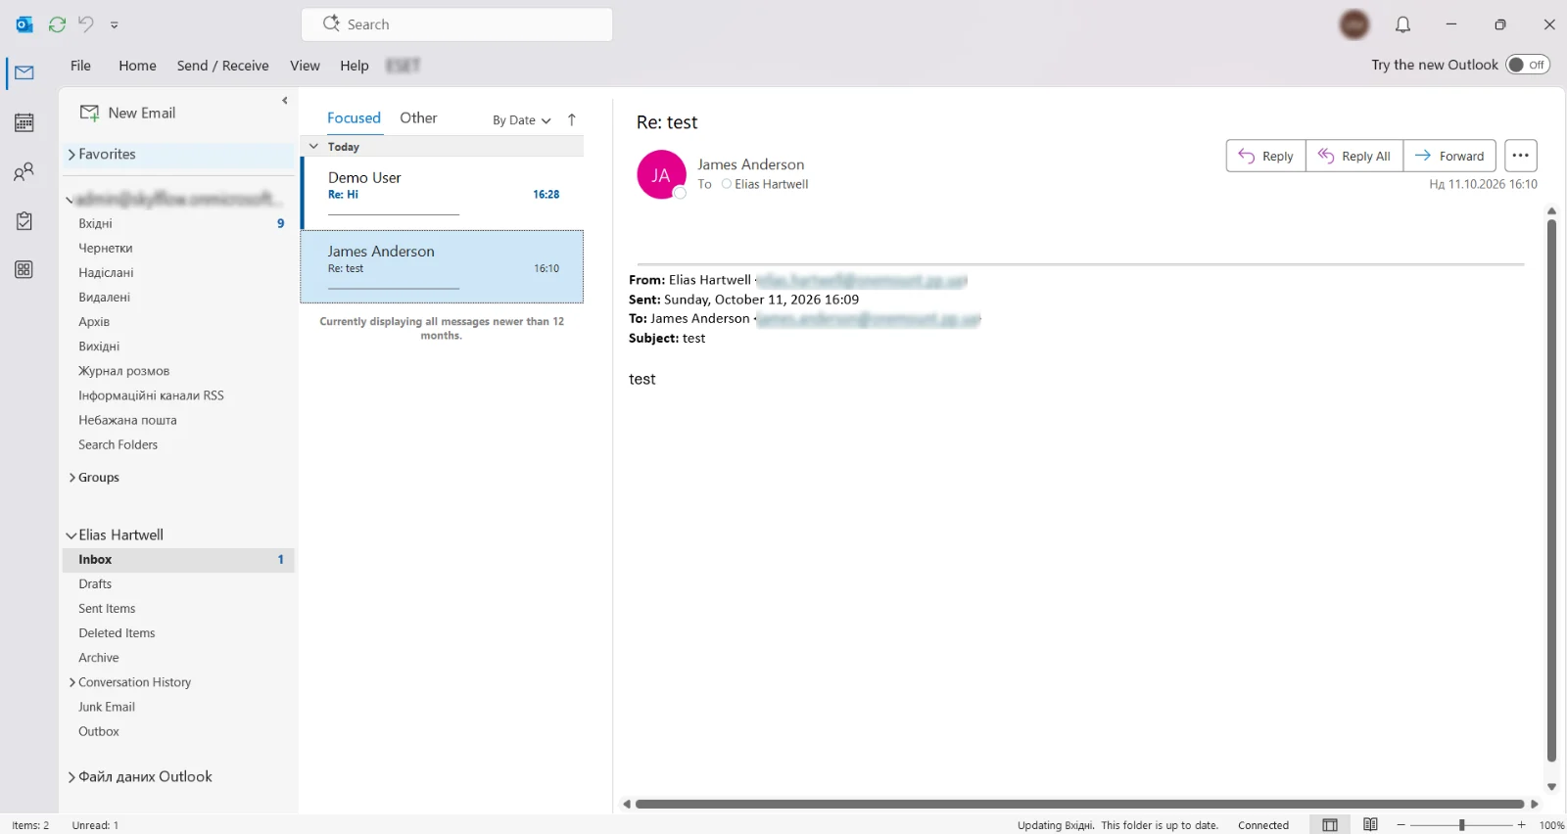Open the user account avatar
Viewport: 1567px width, 834px height.
coord(1354,24)
